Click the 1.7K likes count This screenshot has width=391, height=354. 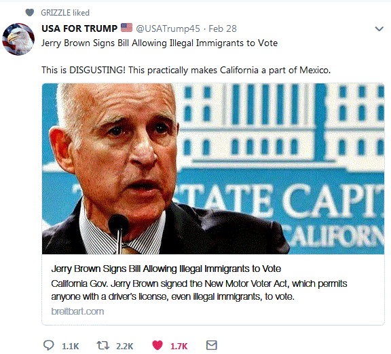pyautogui.click(x=179, y=347)
